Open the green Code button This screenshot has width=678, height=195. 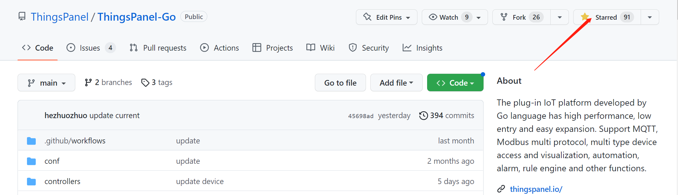click(x=455, y=82)
